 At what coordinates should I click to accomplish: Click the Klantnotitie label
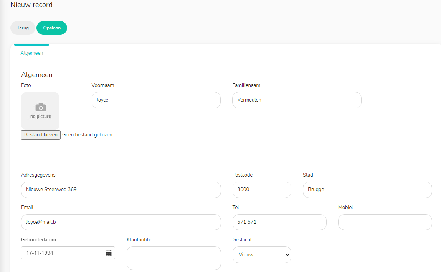139,240
